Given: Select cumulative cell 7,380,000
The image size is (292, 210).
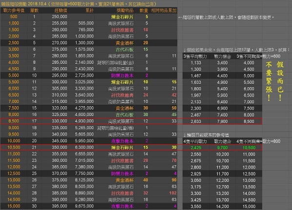Looking at the screenshot, I should 84,167.
